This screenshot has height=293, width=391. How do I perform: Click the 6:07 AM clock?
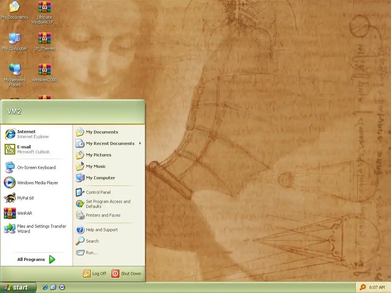click(377, 287)
